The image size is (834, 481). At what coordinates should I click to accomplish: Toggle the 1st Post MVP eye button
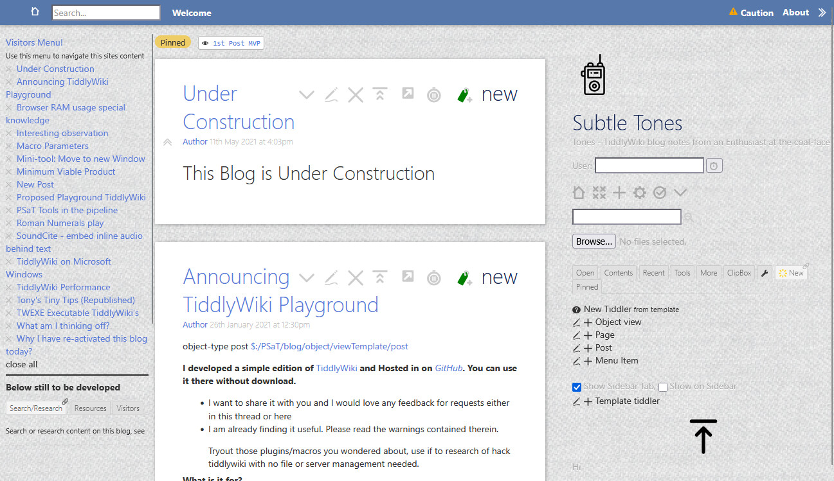tap(231, 43)
